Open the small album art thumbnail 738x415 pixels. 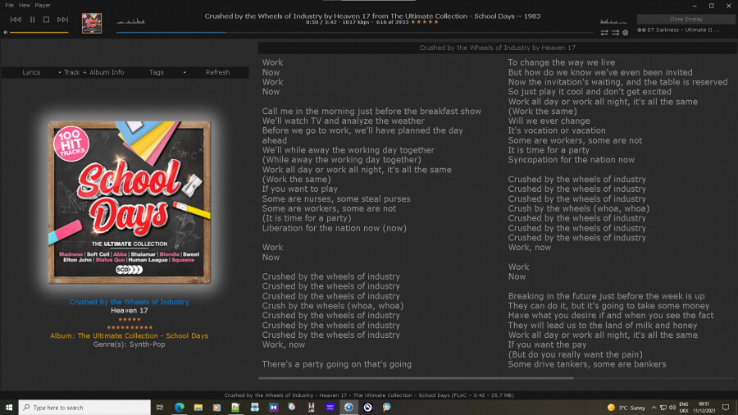click(x=92, y=23)
